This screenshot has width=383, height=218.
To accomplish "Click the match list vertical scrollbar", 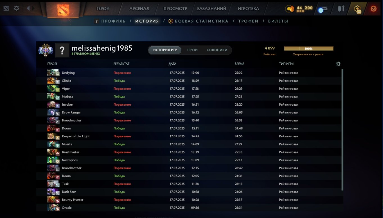I will pyautogui.click(x=342, y=130).
